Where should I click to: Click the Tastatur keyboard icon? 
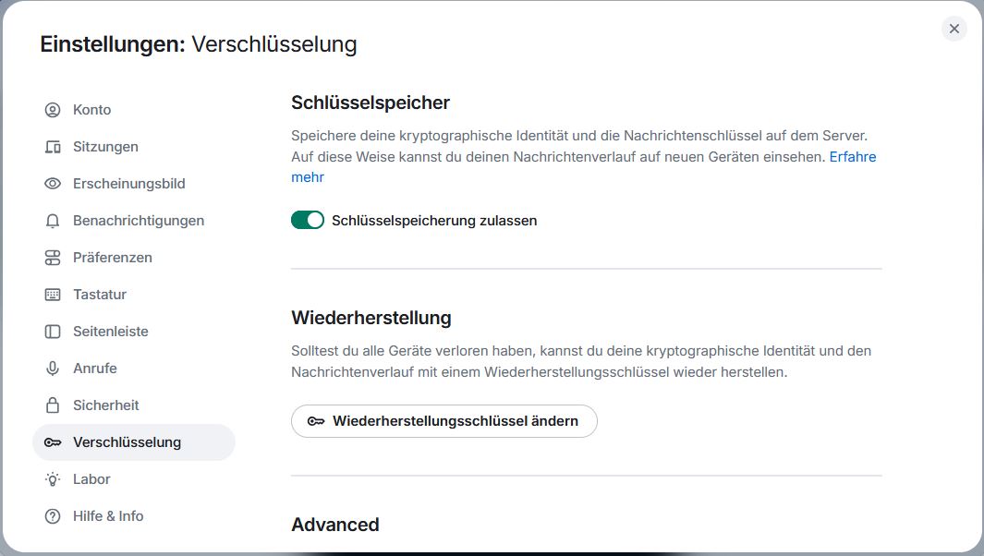(x=53, y=295)
